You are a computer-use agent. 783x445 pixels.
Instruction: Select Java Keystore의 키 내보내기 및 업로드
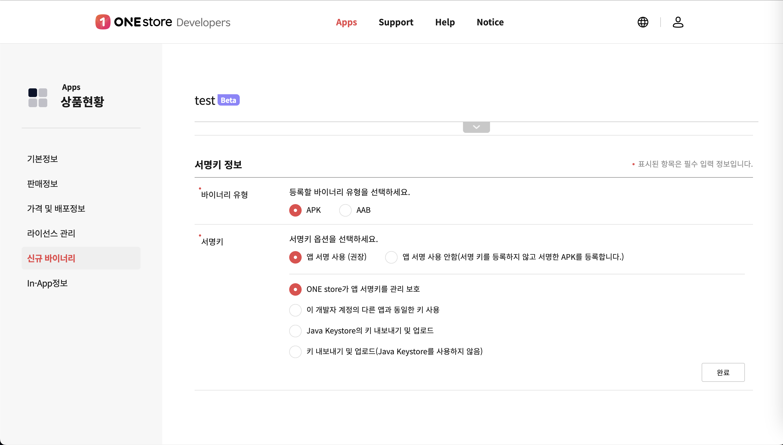(295, 331)
